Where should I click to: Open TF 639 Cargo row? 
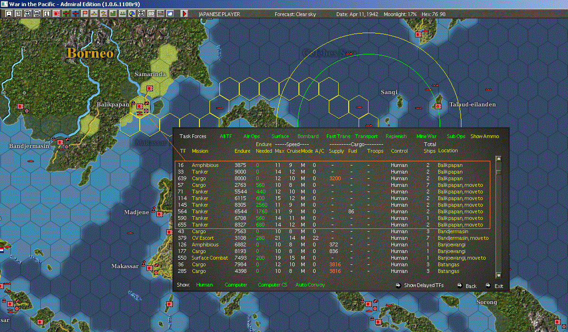click(333, 178)
